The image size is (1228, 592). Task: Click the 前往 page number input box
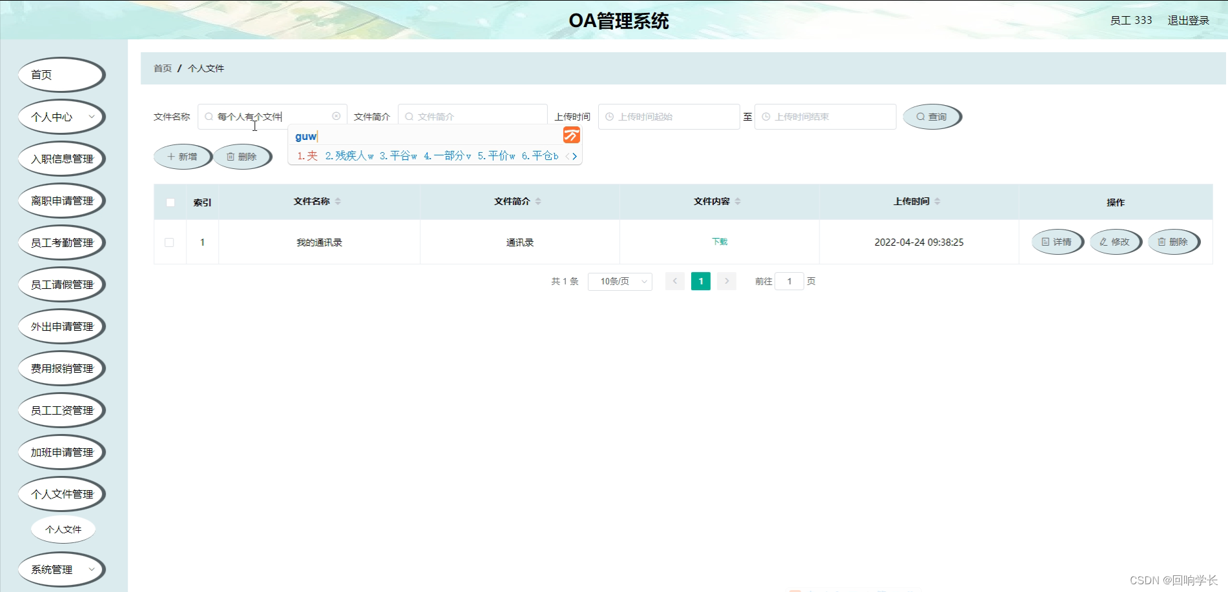click(x=789, y=281)
